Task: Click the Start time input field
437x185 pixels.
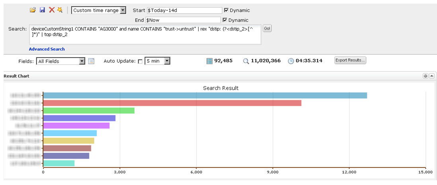Action: [x=184, y=10]
